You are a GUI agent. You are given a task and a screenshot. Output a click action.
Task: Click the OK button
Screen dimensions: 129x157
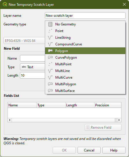(x=64, y=150)
